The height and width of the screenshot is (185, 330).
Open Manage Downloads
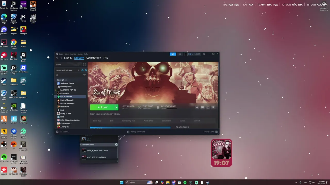coord(136,132)
